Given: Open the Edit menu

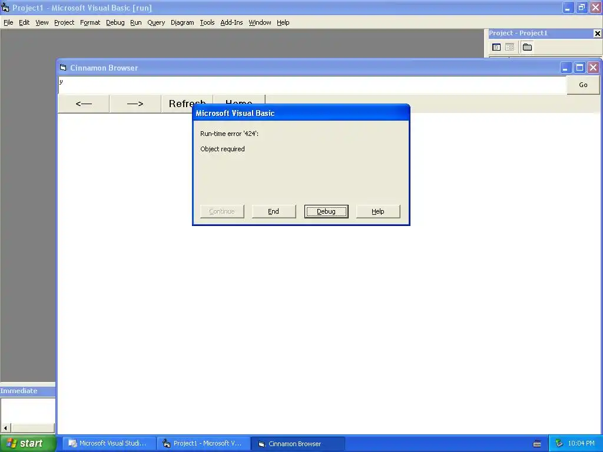Looking at the screenshot, I should coord(24,22).
